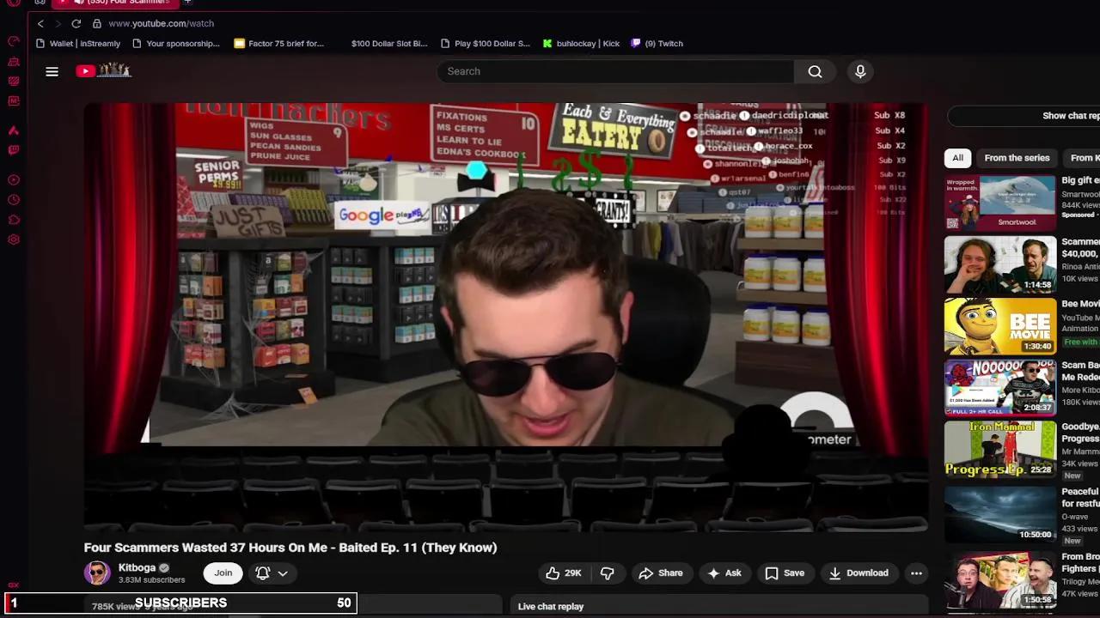
Task: Click the magnifier search button
Action: (815, 71)
